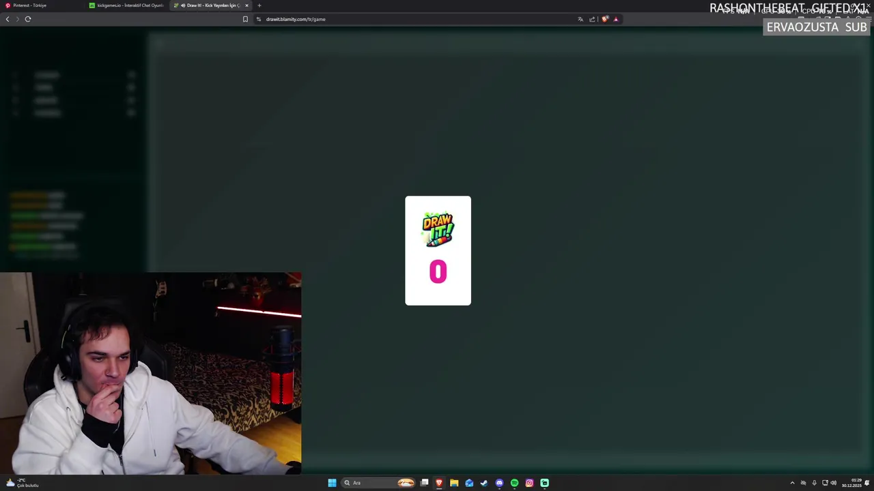Show hidden system tray icons
874x491 pixels.
(x=792, y=483)
